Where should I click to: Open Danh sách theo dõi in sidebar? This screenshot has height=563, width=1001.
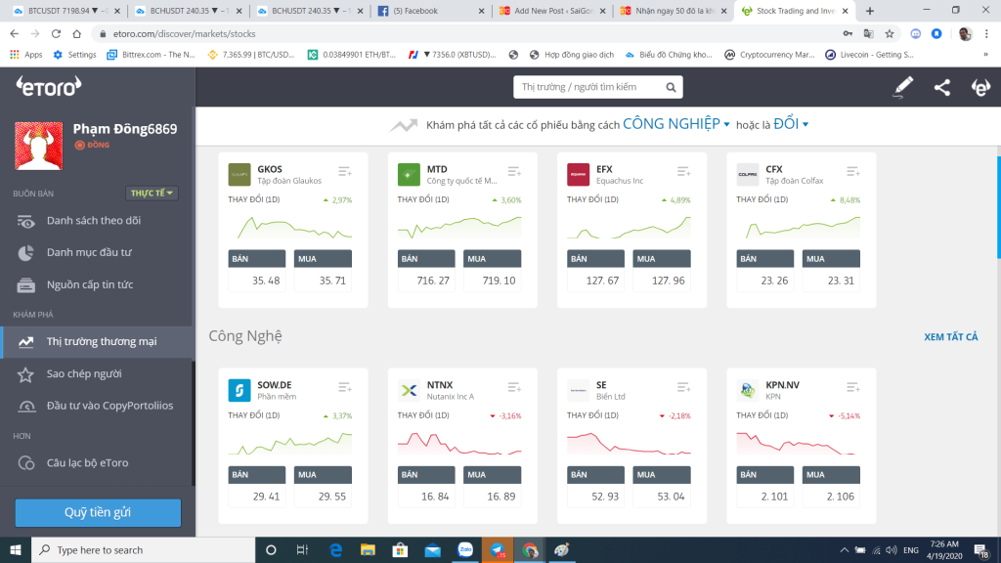[94, 220]
